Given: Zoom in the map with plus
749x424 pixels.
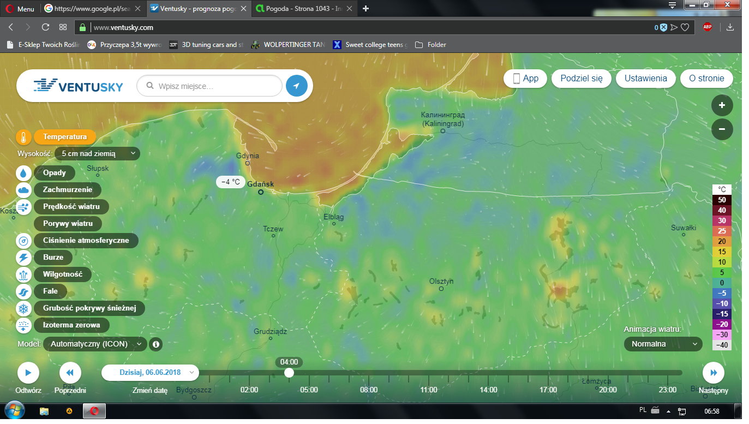Looking at the screenshot, I should [x=722, y=105].
